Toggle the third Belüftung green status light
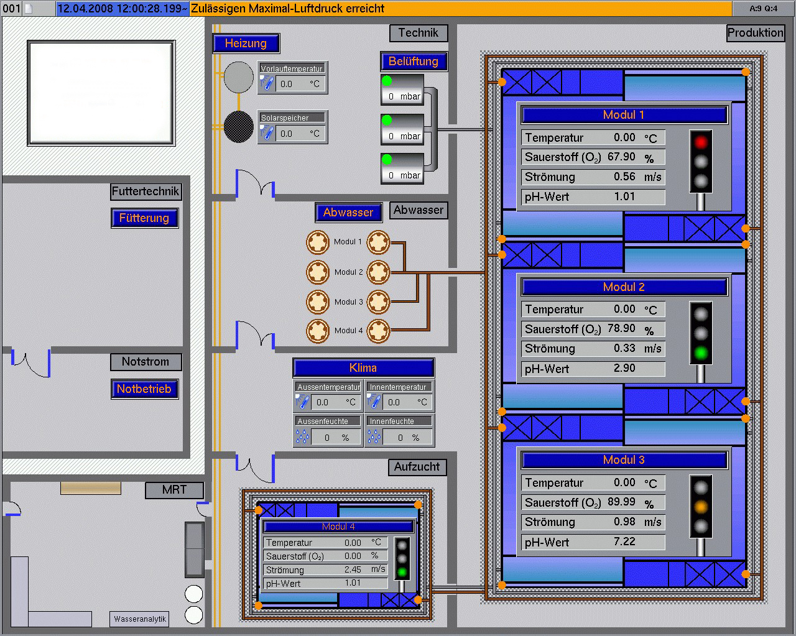Screen dimensions: 796x636 (387, 160)
